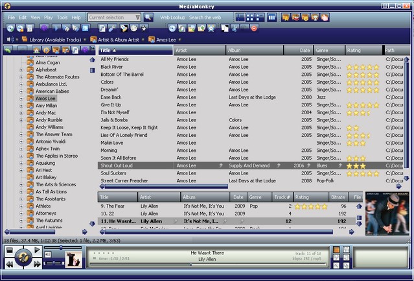Expand the Athlete tree node
This screenshot has height=281, width=414.
[x=21, y=206]
